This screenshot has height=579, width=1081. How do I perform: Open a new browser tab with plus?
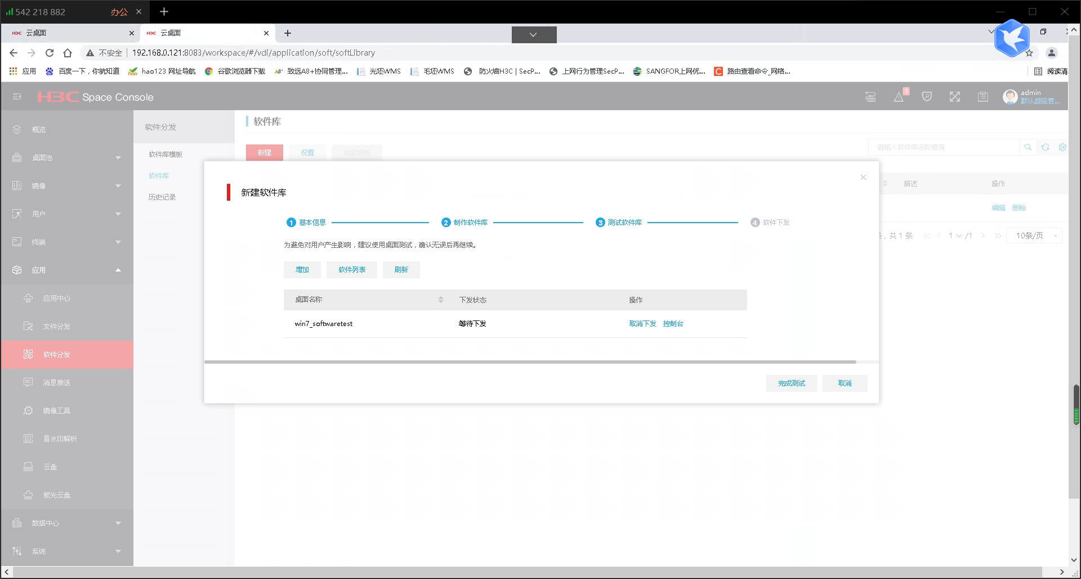coord(288,33)
